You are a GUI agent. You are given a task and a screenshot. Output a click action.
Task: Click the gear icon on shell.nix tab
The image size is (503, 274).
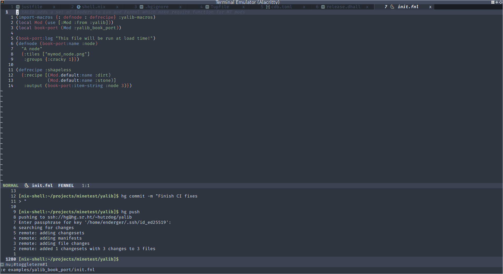coord(78,7)
